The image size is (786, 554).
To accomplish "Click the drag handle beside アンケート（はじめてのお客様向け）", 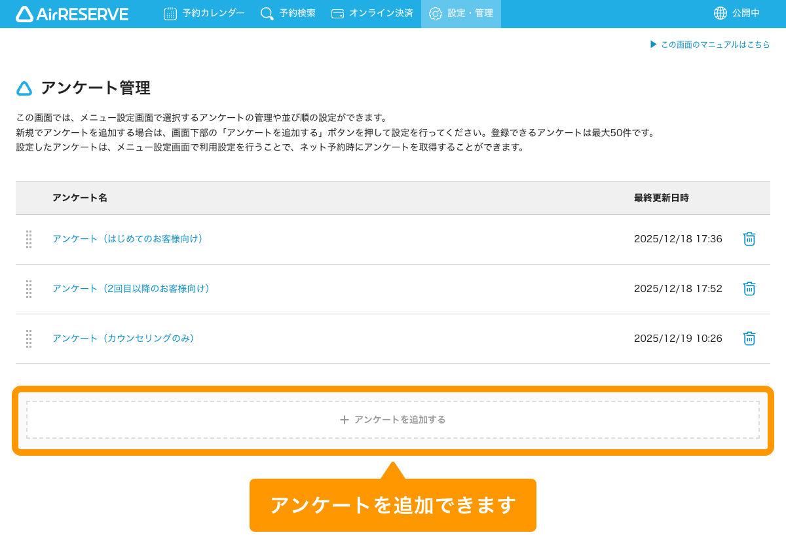I will pos(28,240).
